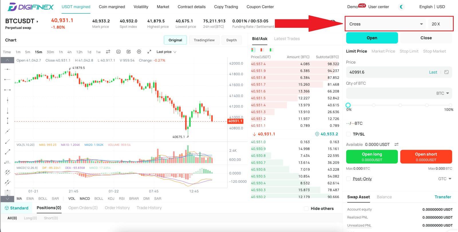458x232 pixels.
Task: Toggle VOL sub indicator
Action: [x=72, y=199]
